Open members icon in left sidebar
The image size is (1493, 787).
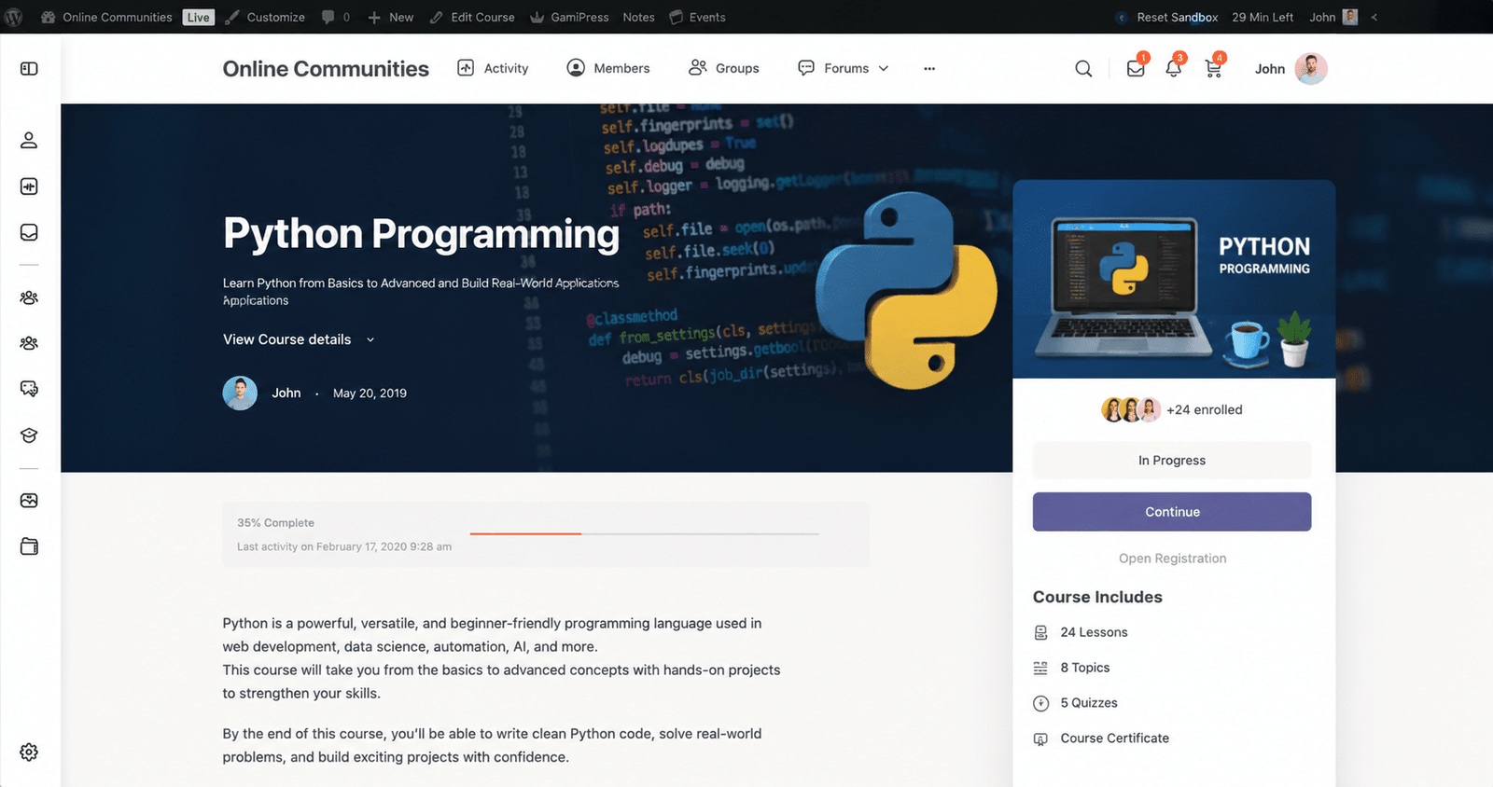pyautogui.click(x=29, y=297)
